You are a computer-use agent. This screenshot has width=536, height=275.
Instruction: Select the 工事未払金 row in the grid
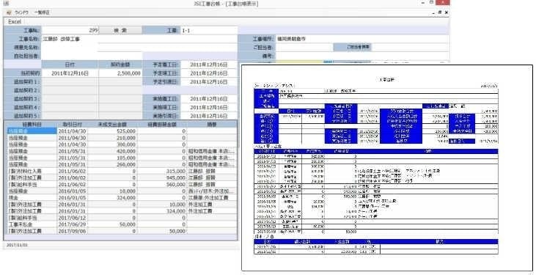pos(122,224)
